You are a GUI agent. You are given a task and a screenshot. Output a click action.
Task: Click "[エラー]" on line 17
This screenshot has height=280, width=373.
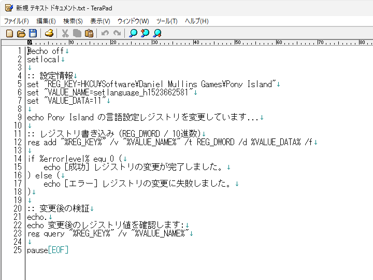click(81, 184)
